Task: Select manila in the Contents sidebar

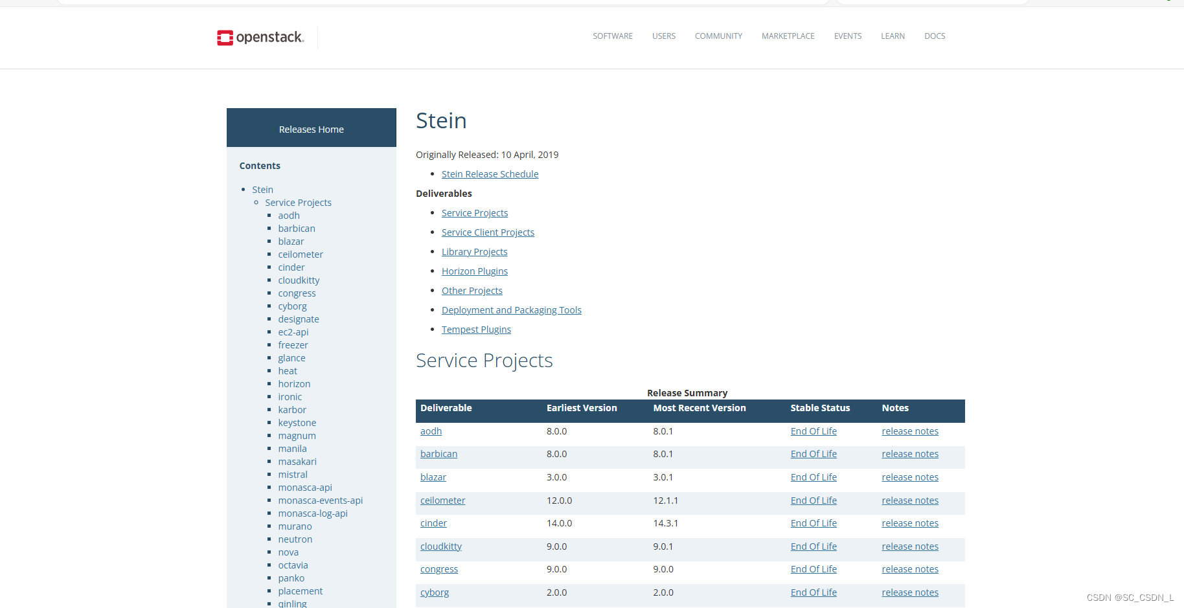Action: click(293, 449)
